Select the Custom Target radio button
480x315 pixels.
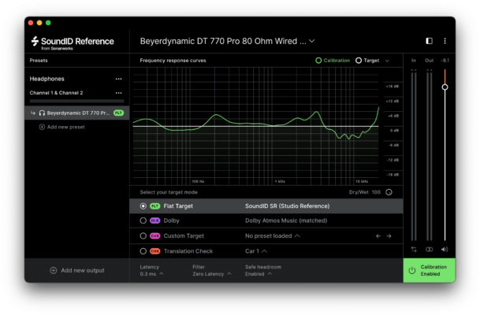[143, 235]
